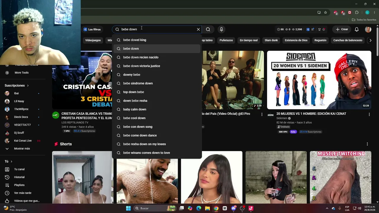Open the Sidemen 20 Women vs 1 Sidemen thumbnail
The width and height of the screenshot is (379, 213).
(319, 80)
